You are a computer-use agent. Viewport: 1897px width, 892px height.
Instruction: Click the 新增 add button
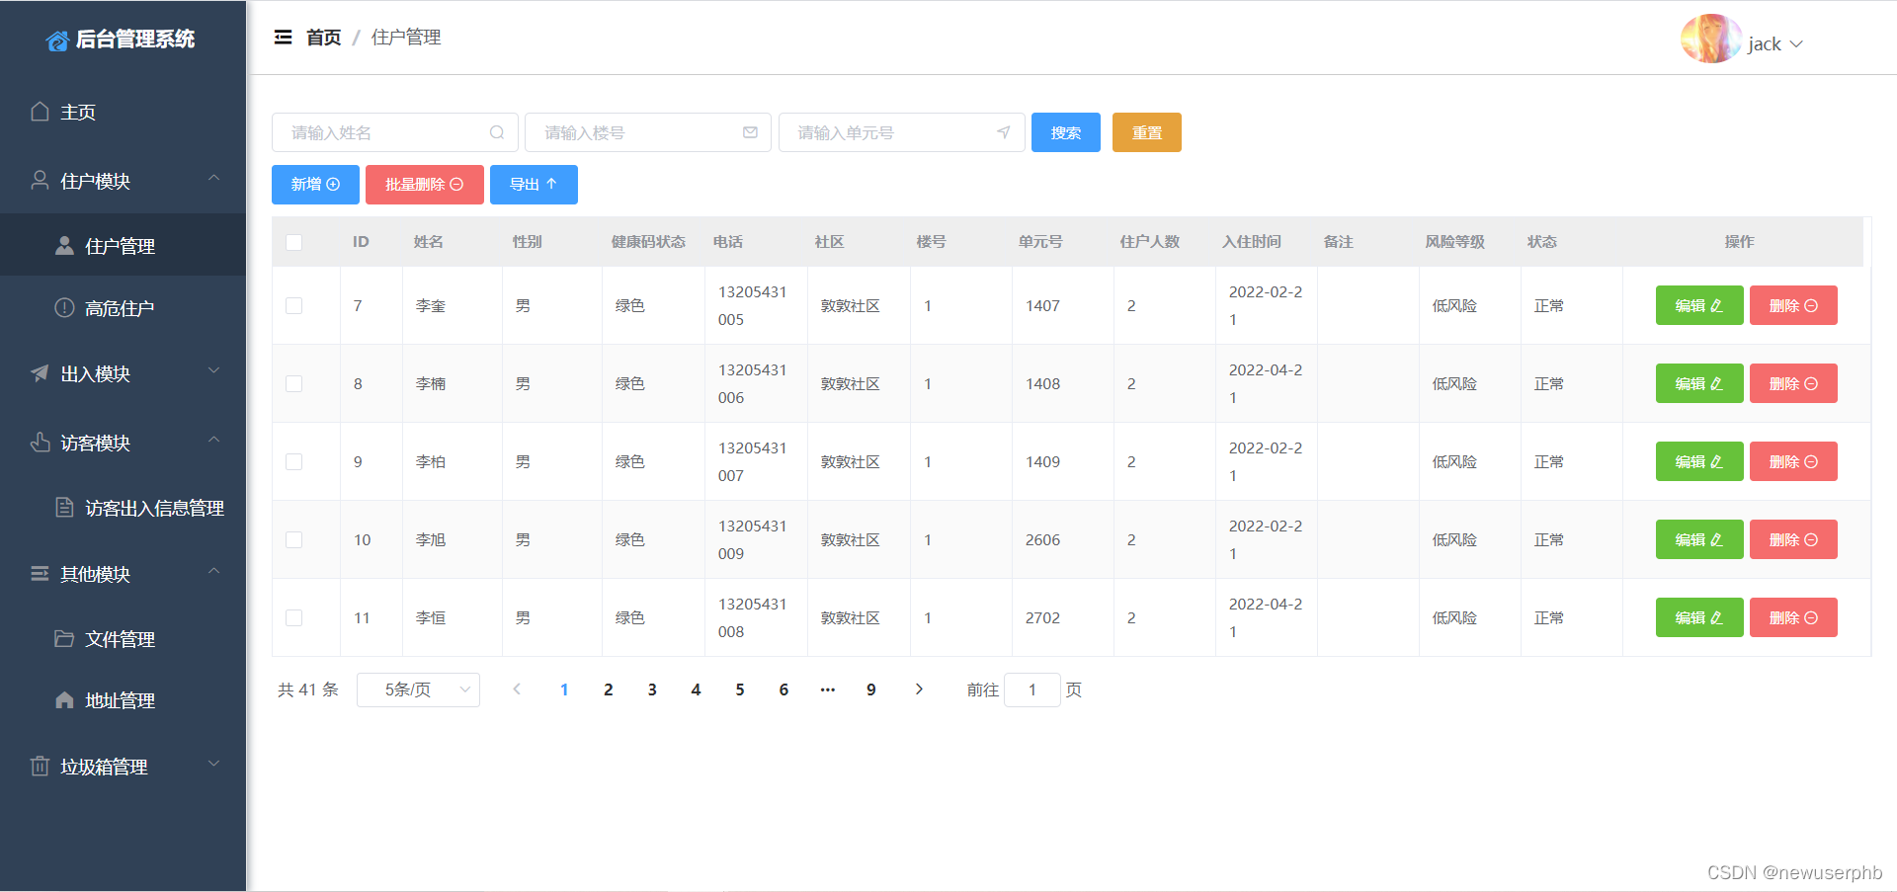315,185
